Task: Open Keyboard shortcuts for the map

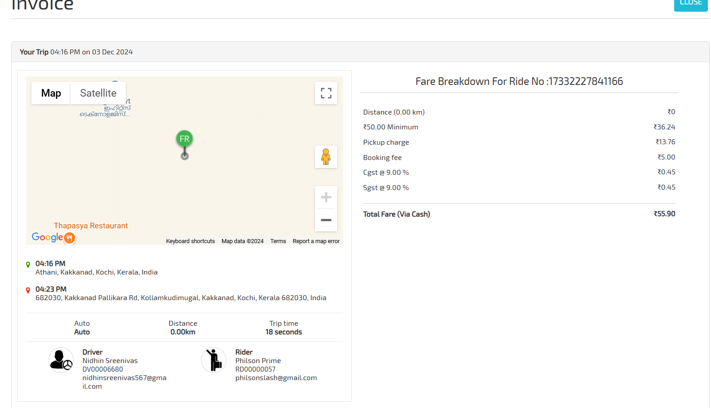Action: click(190, 241)
